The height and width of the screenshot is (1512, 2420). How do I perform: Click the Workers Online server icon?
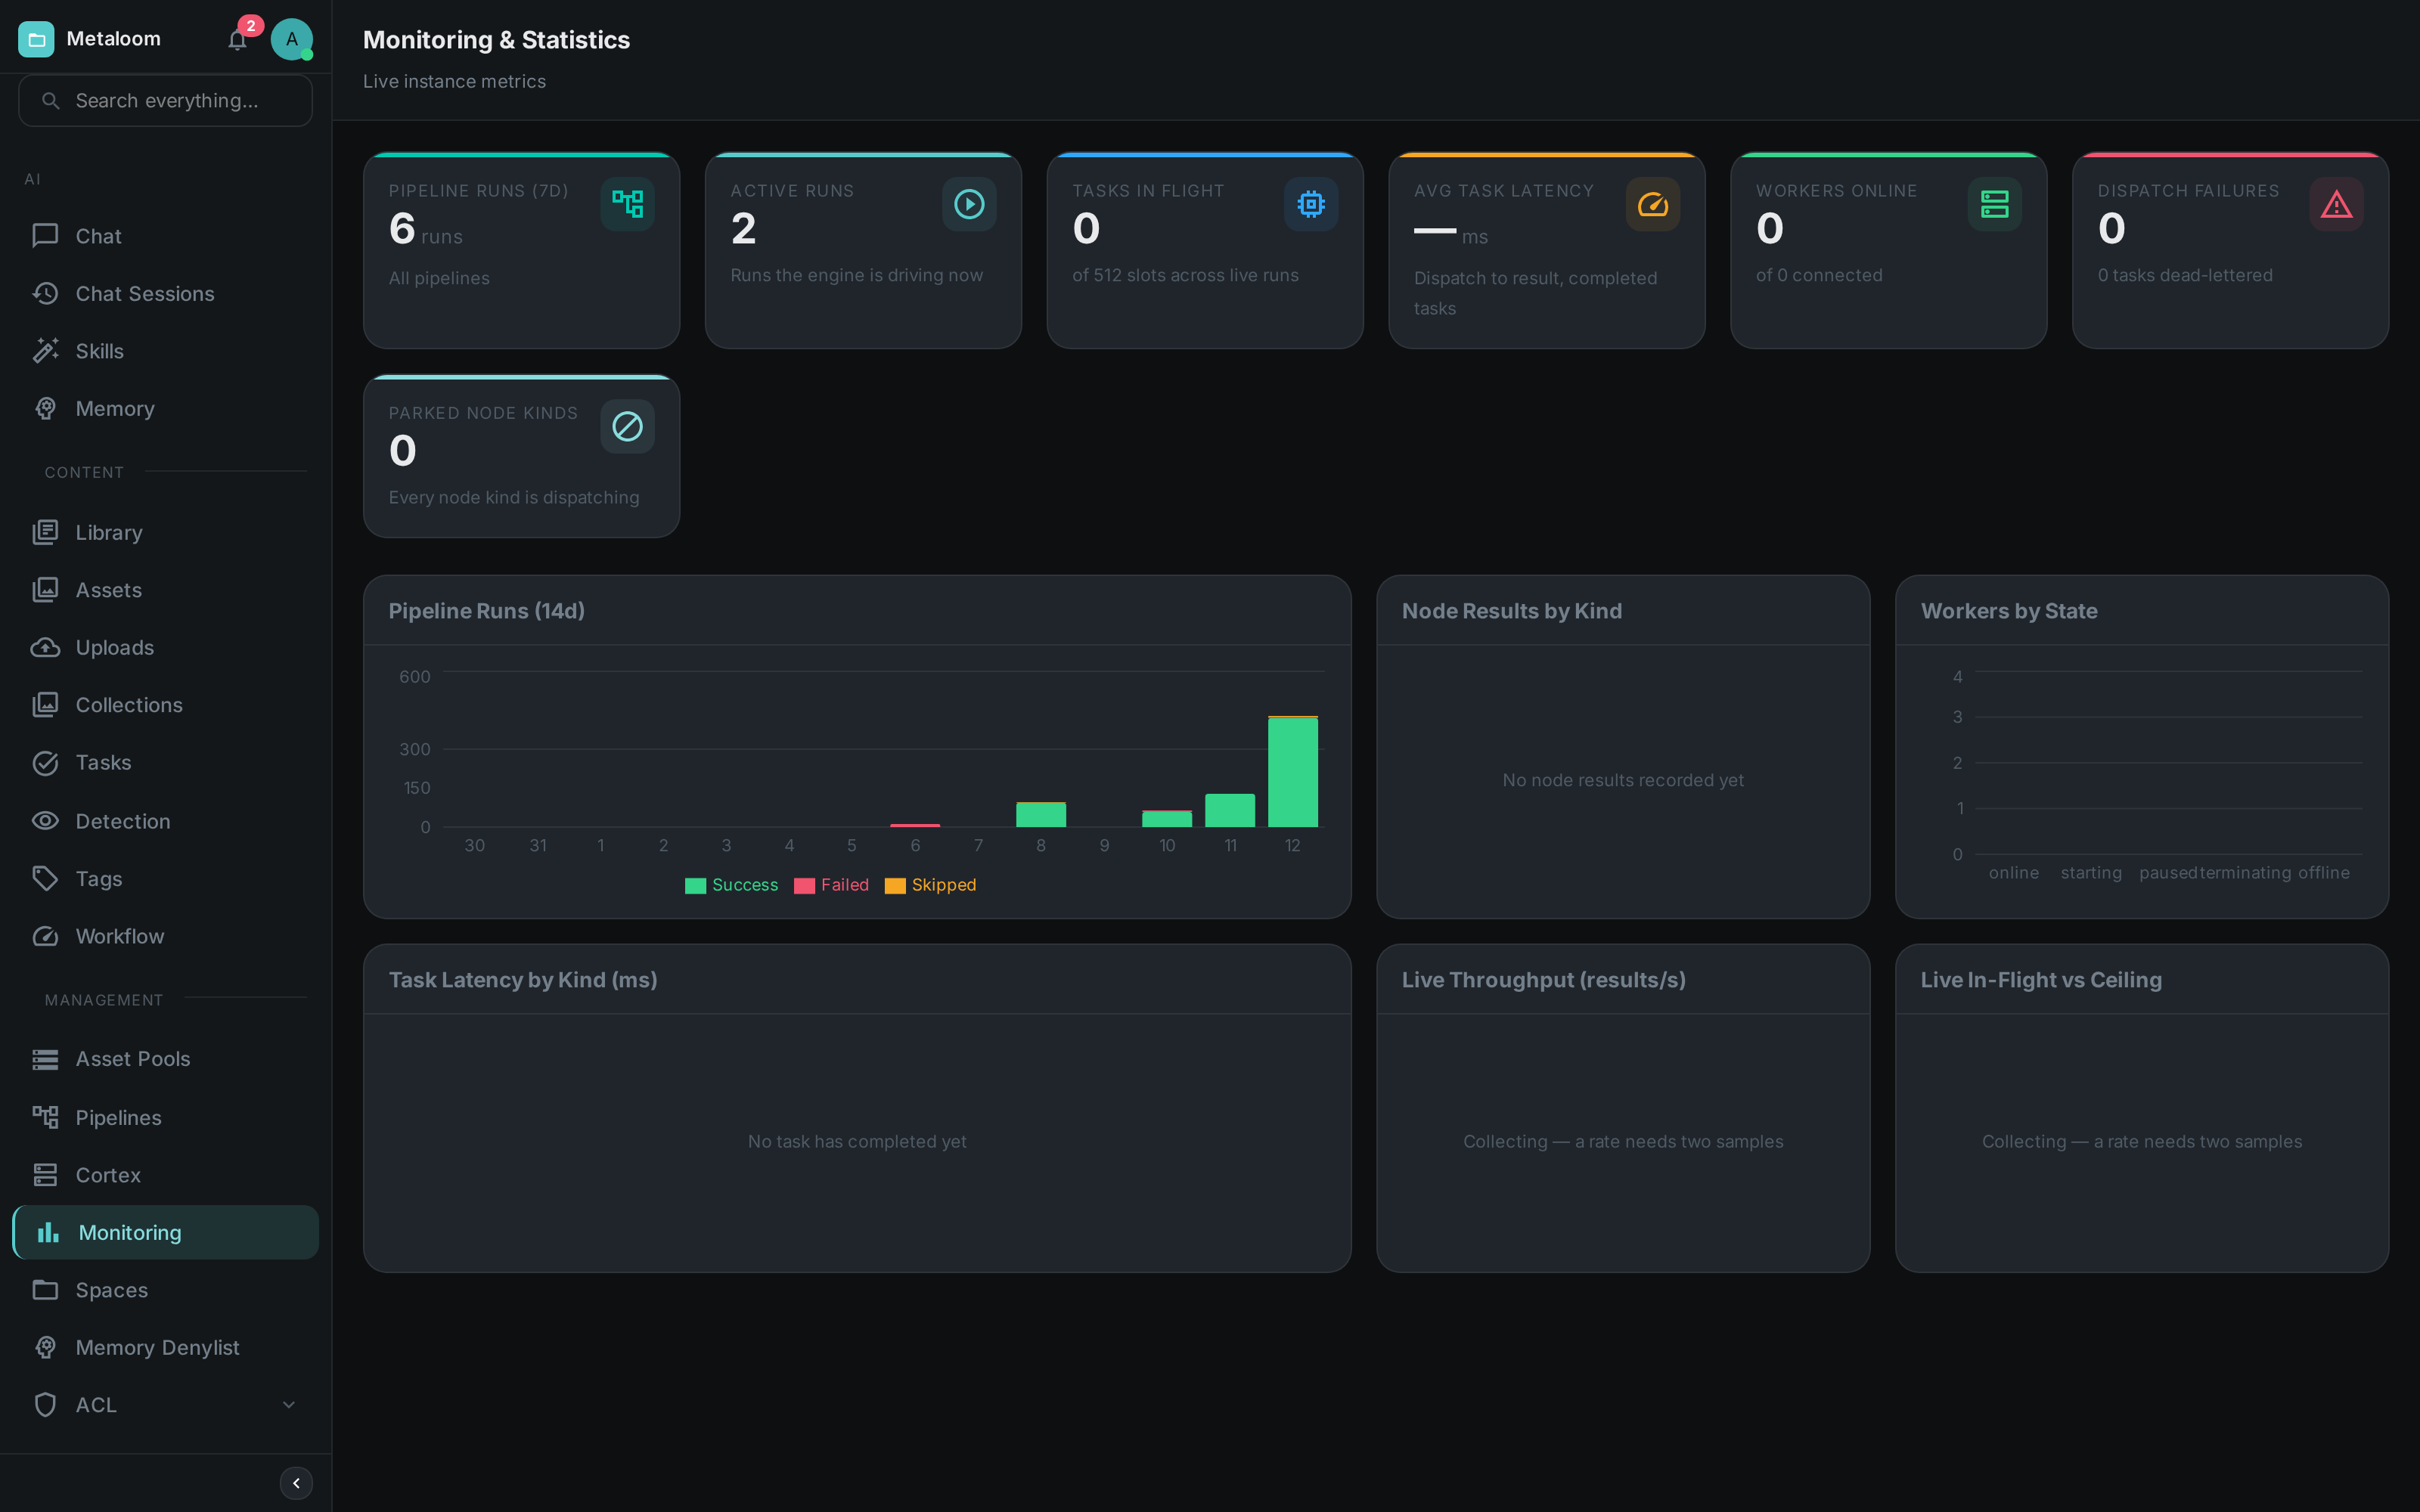[1995, 204]
